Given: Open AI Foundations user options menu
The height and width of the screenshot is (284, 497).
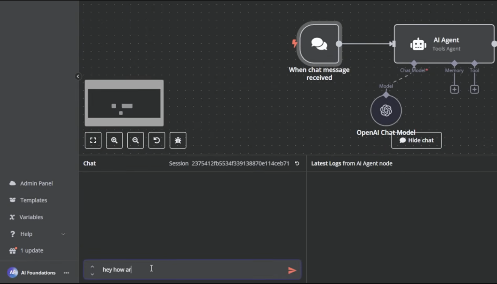Looking at the screenshot, I should coord(66,273).
